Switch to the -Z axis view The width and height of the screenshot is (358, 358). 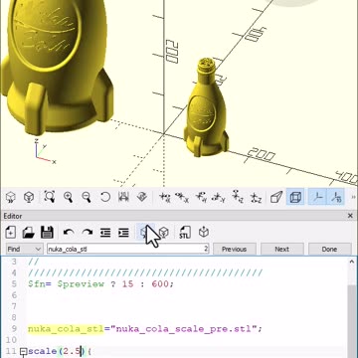coord(256,197)
